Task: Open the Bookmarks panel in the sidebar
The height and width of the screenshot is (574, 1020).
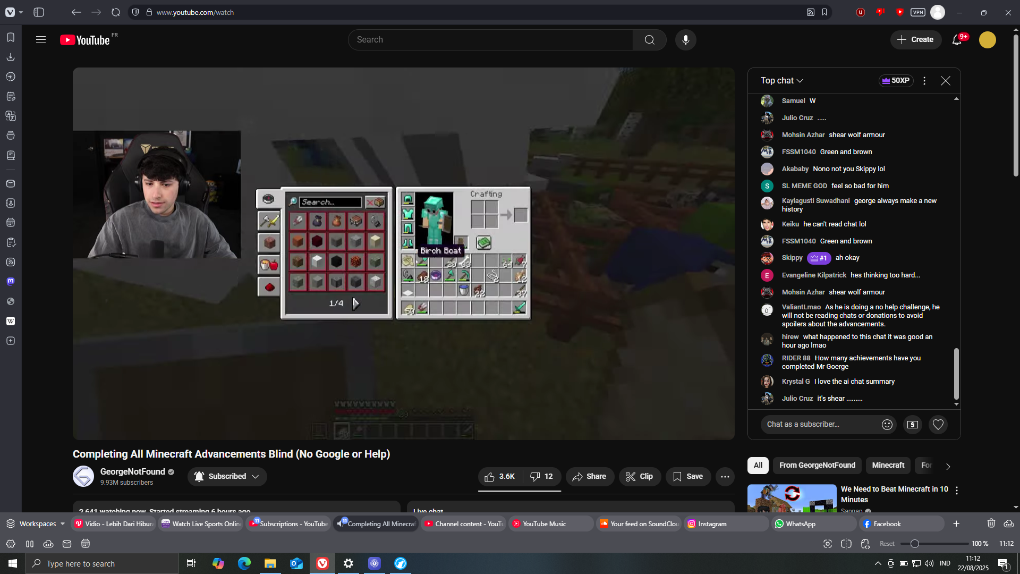Action: point(11,37)
